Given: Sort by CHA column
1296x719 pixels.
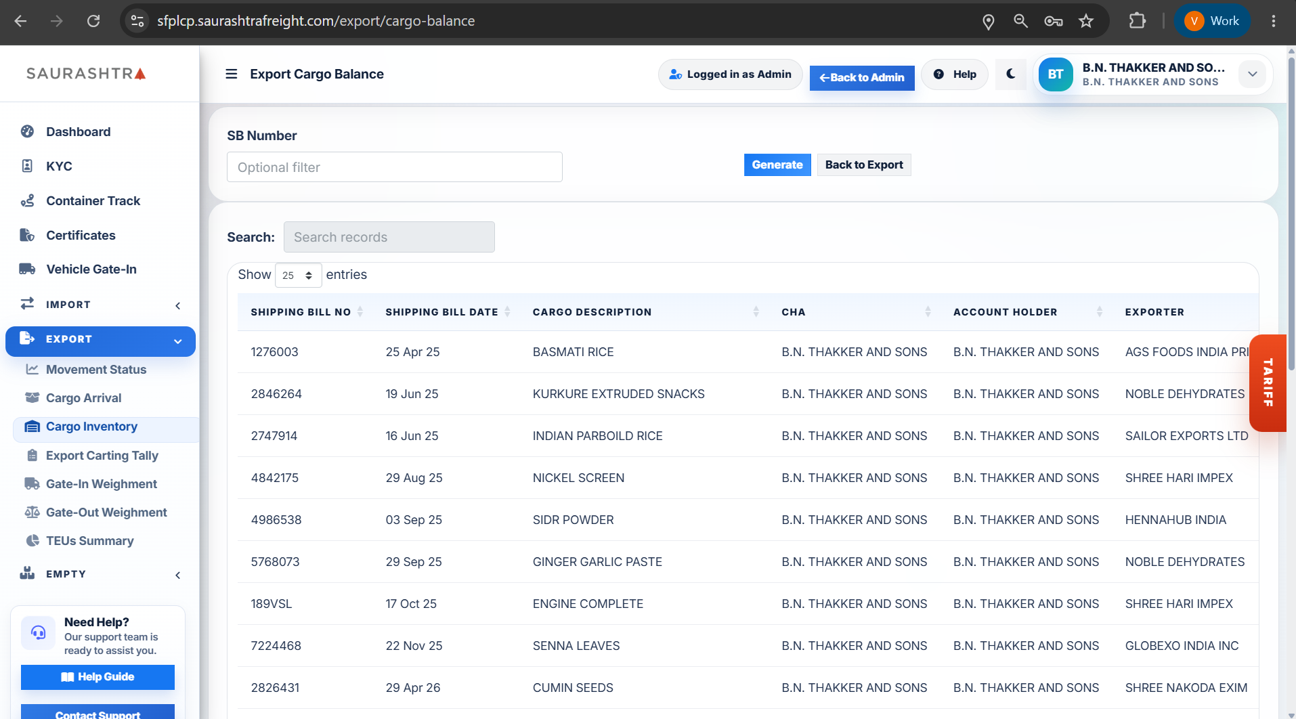Looking at the screenshot, I should point(856,311).
